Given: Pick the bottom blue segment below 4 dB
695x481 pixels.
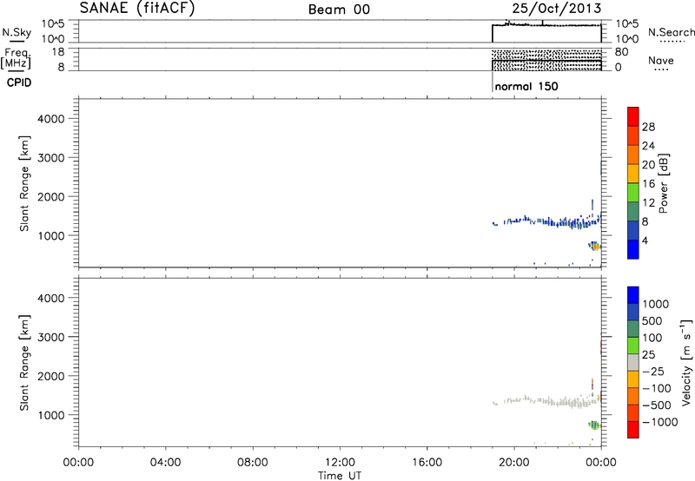Looking at the screenshot, I should point(633,249).
